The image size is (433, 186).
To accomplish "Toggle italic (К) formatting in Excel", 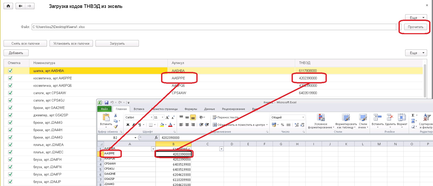I will tap(134, 125).
